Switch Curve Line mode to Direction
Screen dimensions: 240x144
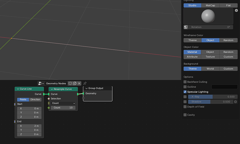pos(35,99)
